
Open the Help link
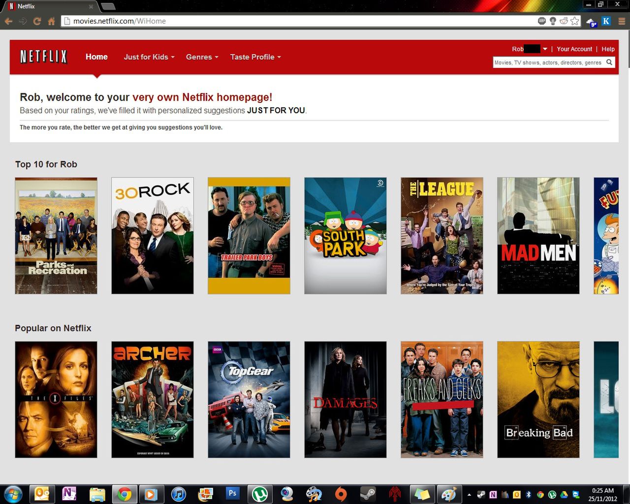[608, 49]
